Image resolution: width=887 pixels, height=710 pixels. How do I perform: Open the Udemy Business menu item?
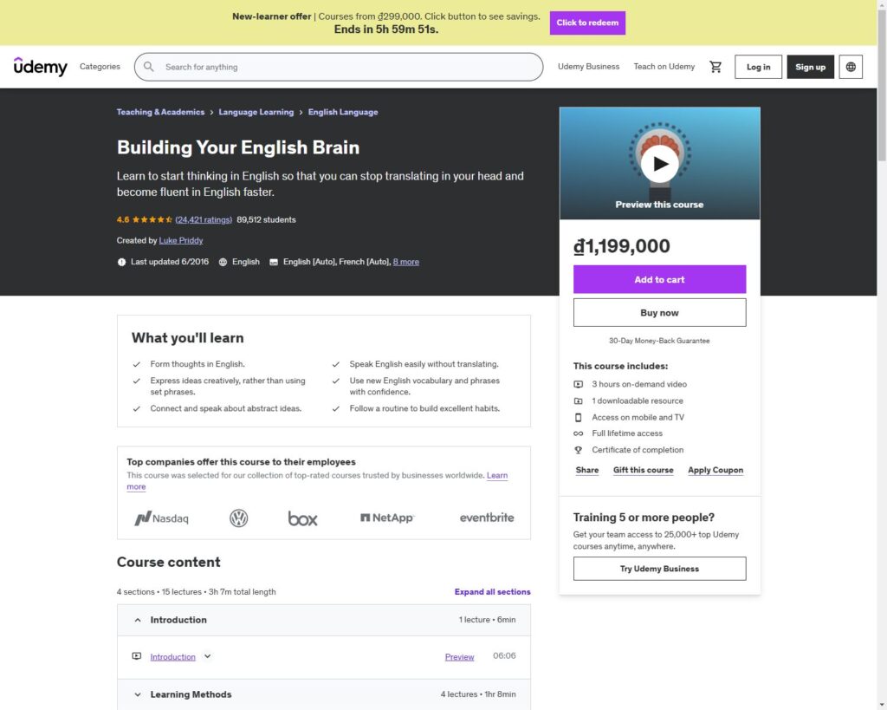coord(588,67)
